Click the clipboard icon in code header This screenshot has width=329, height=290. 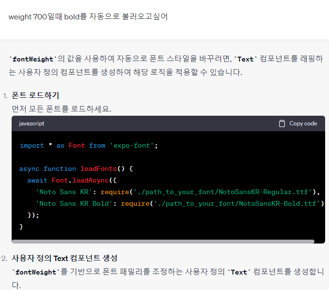[x=282, y=123]
